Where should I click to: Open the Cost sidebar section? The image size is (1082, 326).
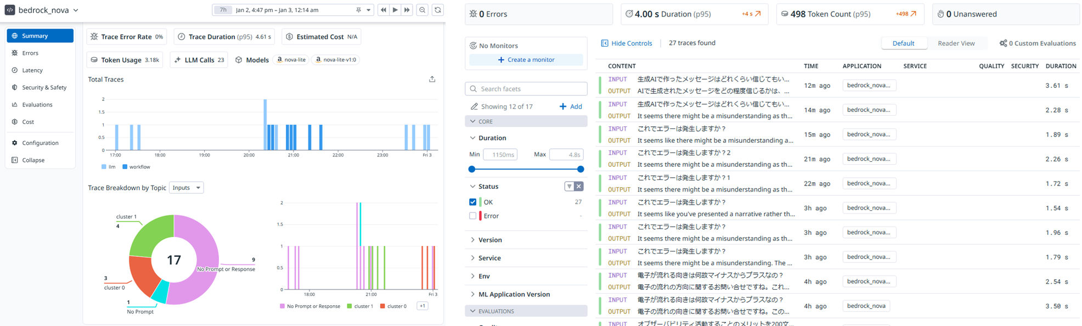click(x=28, y=122)
